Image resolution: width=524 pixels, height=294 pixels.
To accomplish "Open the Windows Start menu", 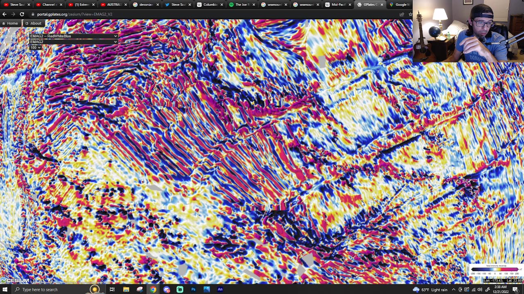I will [5, 290].
